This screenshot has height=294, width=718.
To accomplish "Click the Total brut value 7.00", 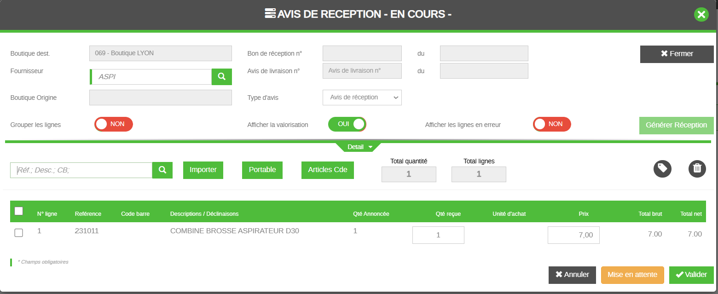I will (655, 234).
